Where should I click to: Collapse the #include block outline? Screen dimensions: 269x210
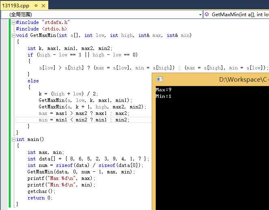pos(13,22)
